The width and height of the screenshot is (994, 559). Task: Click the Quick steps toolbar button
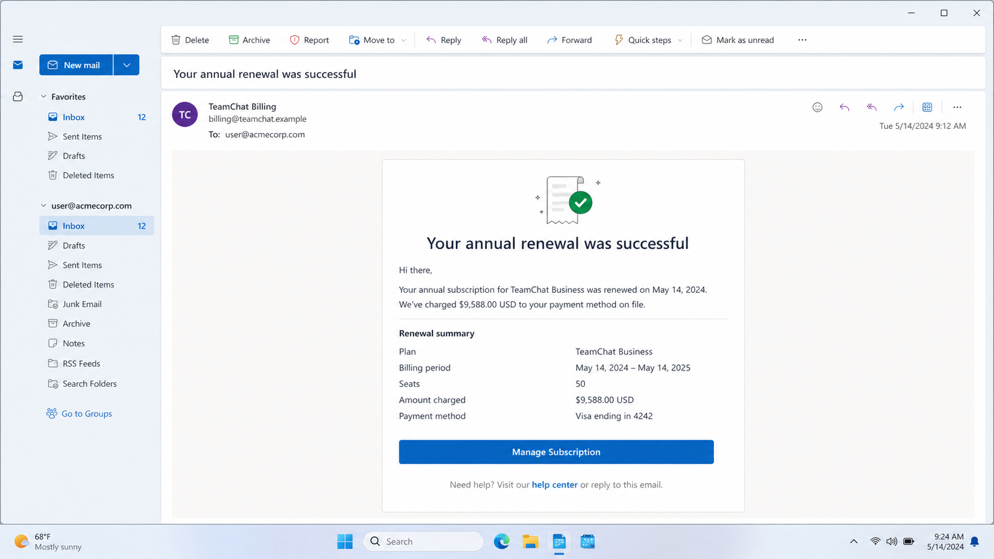point(643,40)
